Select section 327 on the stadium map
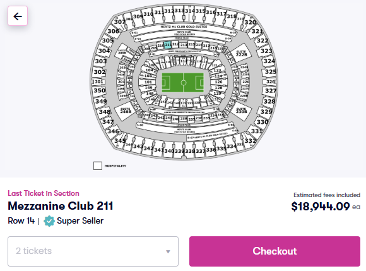Viewport: 366px width, 271px height. 271,90
